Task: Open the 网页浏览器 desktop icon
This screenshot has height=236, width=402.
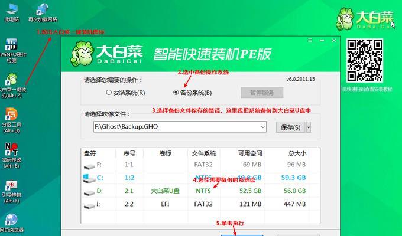Action: click(x=12, y=222)
